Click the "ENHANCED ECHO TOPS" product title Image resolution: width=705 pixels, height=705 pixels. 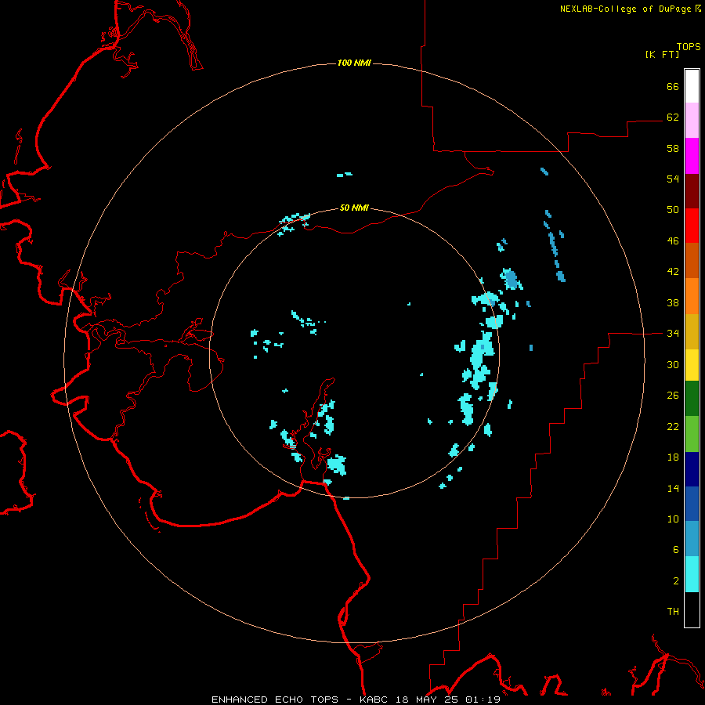click(275, 700)
